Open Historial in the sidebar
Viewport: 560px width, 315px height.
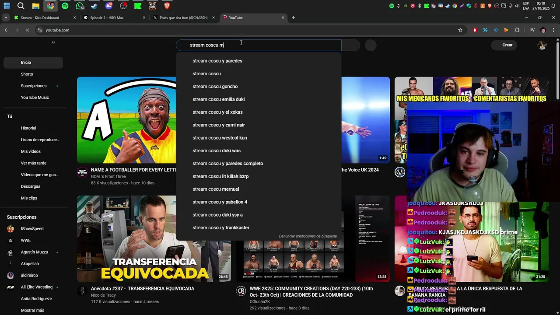33,128
